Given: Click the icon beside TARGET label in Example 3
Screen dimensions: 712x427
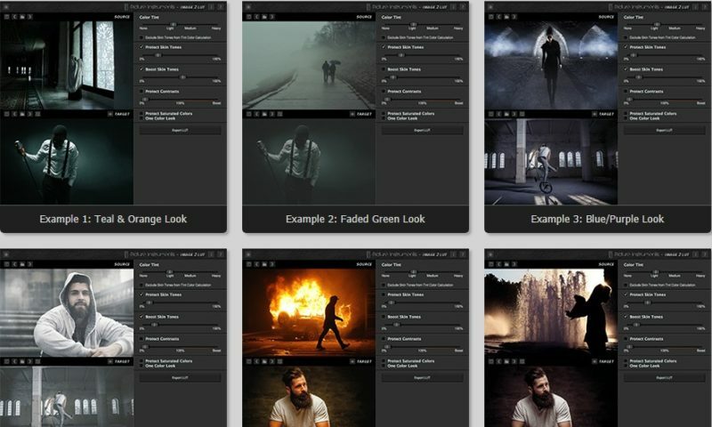Looking at the screenshot, I should 595,114.
